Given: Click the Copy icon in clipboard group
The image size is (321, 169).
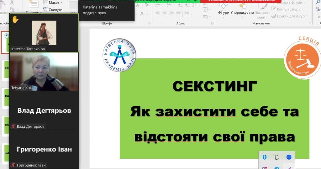Looking at the screenshot, I should (x=13, y=9).
